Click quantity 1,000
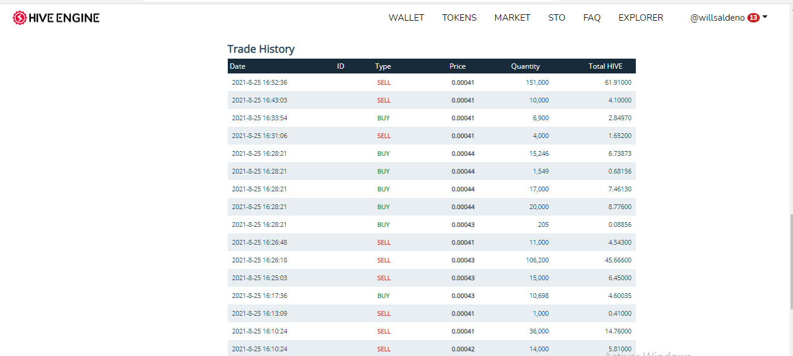This screenshot has width=793, height=356. 541,313
